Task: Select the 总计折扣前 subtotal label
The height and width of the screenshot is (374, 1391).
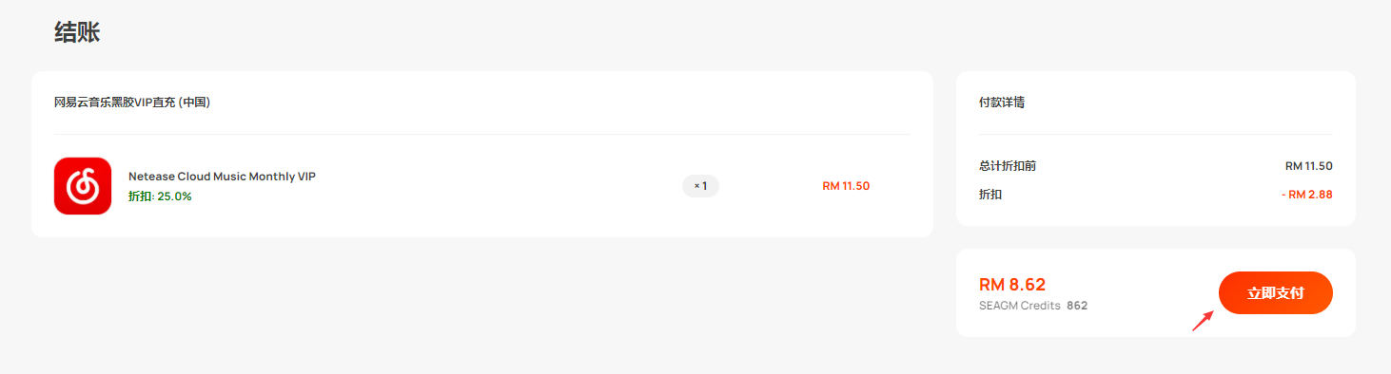Action: 1008,166
